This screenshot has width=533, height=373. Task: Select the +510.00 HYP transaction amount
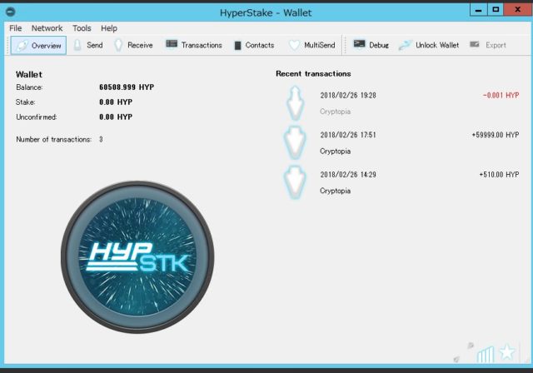point(499,175)
